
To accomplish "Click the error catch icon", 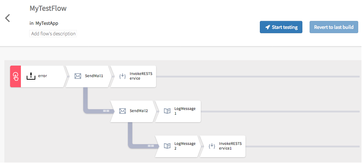I will tap(32, 76).
